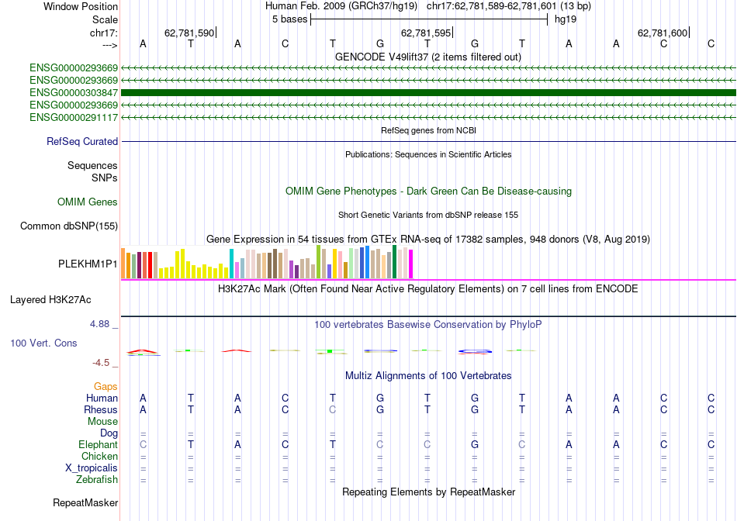
Task: Click the chr17:62,781,589-62,781,601 position text
Action: [x=492, y=6]
